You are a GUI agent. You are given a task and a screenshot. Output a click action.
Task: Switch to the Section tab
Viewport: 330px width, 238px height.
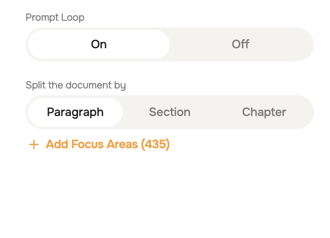(170, 112)
